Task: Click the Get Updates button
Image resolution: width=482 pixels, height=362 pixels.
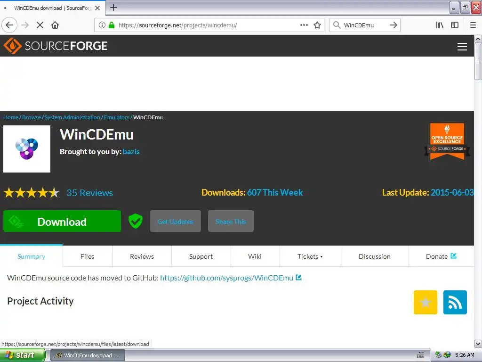Action: pyautogui.click(x=175, y=221)
